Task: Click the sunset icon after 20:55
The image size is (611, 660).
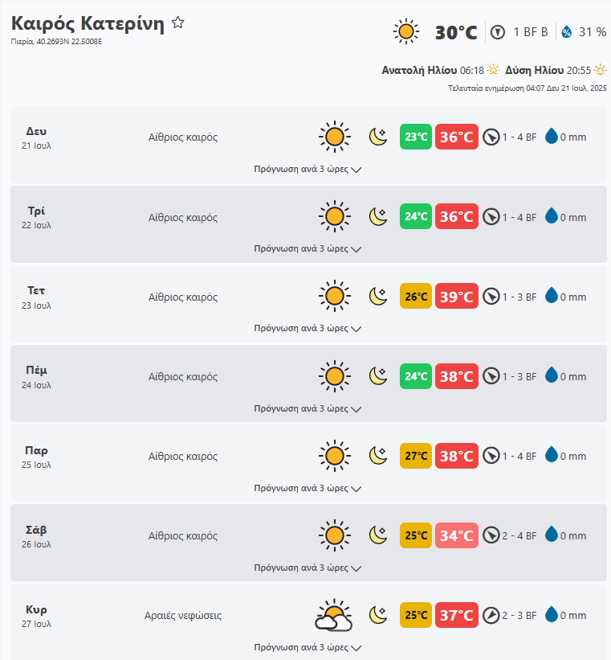Action: click(x=600, y=70)
